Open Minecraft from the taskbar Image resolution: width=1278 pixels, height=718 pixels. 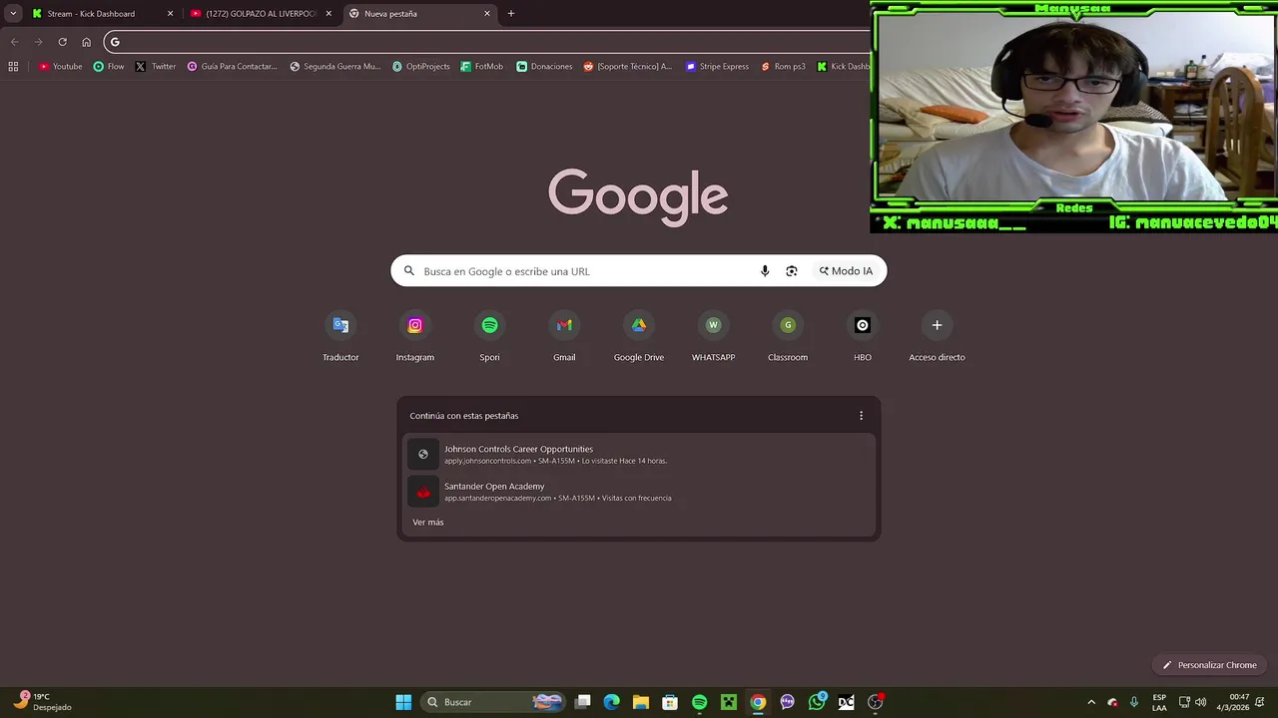[729, 702]
